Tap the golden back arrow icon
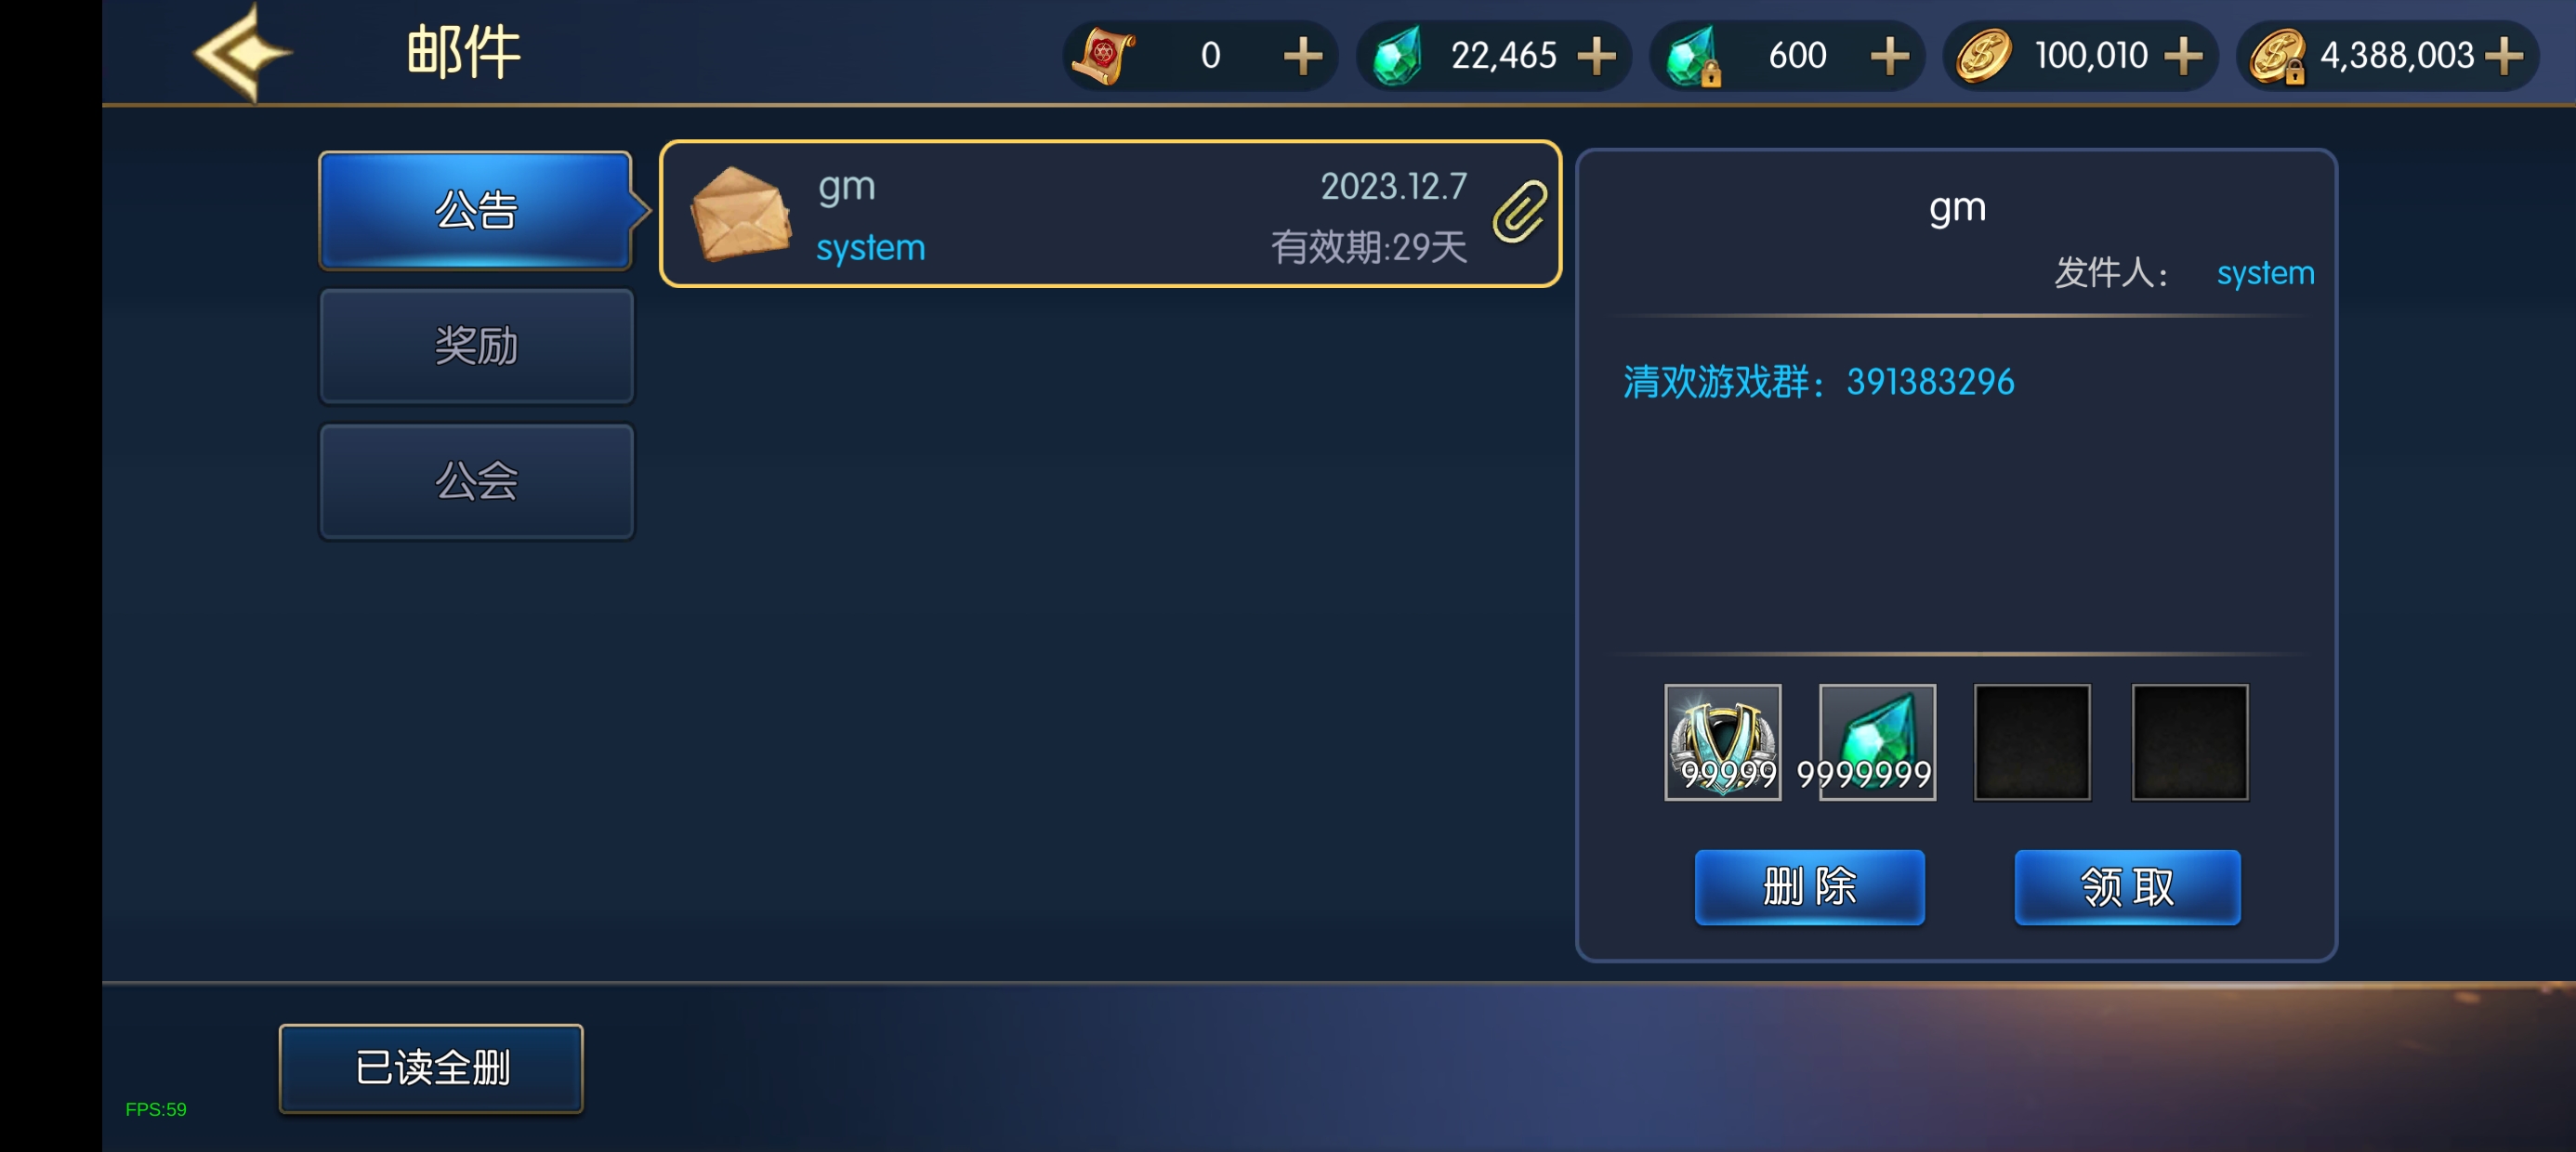Image resolution: width=2576 pixels, height=1152 pixels. (241, 53)
